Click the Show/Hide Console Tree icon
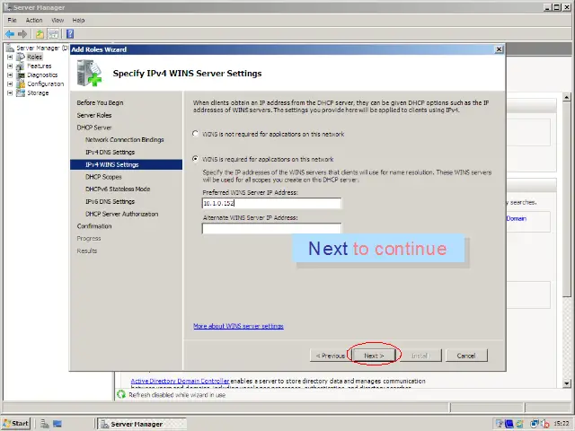Screen dimensions: 575x431 coord(54,33)
